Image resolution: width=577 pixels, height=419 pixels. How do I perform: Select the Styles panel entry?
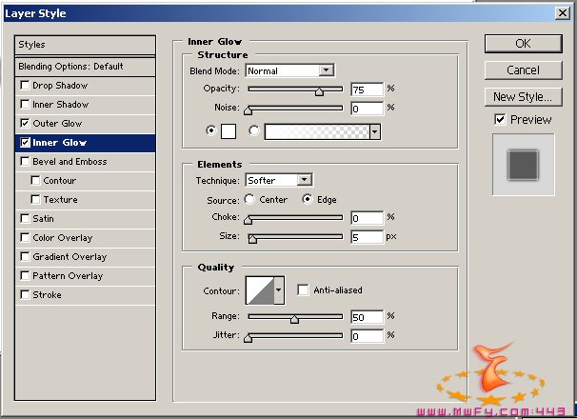[x=85, y=45]
